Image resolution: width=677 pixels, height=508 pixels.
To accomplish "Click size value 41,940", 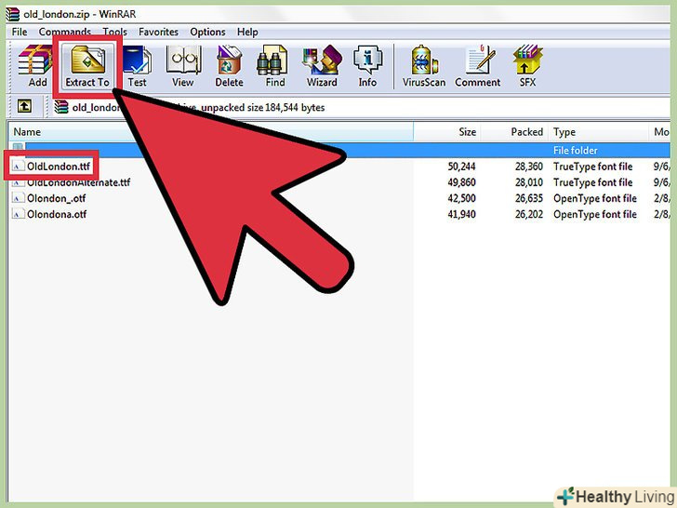I will (x=461, y=214).
